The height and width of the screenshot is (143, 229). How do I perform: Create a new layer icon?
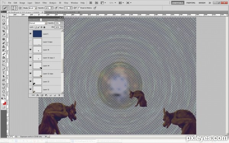[55, 95]
